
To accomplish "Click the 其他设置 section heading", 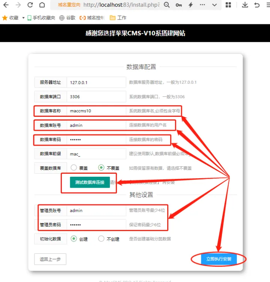I will pyautogui.click(x=141, y=195).
